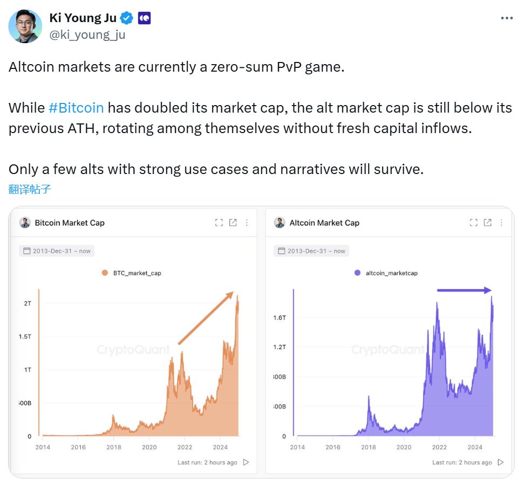Click the blue verified checkmark badge
Viewport: 517px width, 479px height.
127,18
